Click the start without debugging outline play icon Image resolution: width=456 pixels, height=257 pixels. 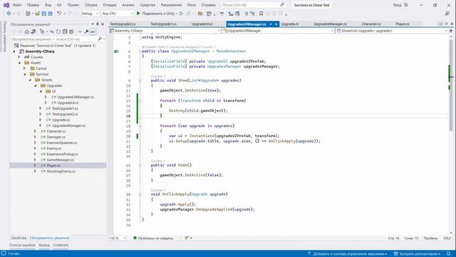[x=181, y=14]
